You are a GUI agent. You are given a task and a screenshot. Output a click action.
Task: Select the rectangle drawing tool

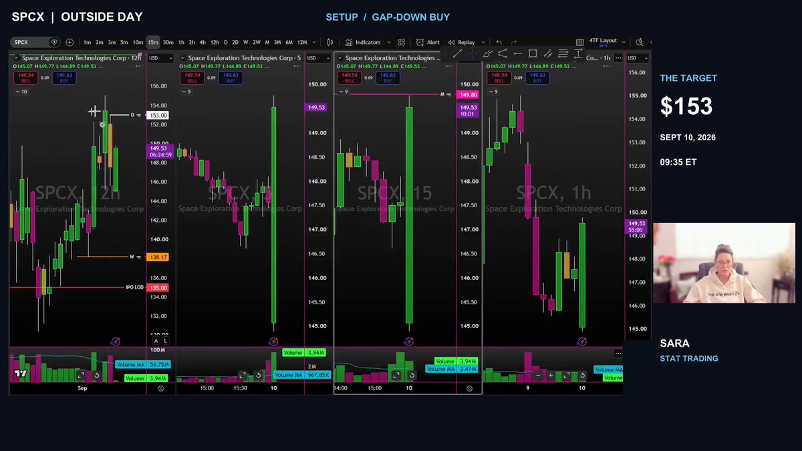pyautogui.click(x=533, y=53)
